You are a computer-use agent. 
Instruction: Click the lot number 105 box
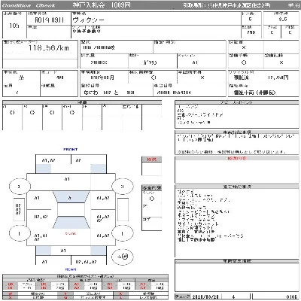[14, 26]
